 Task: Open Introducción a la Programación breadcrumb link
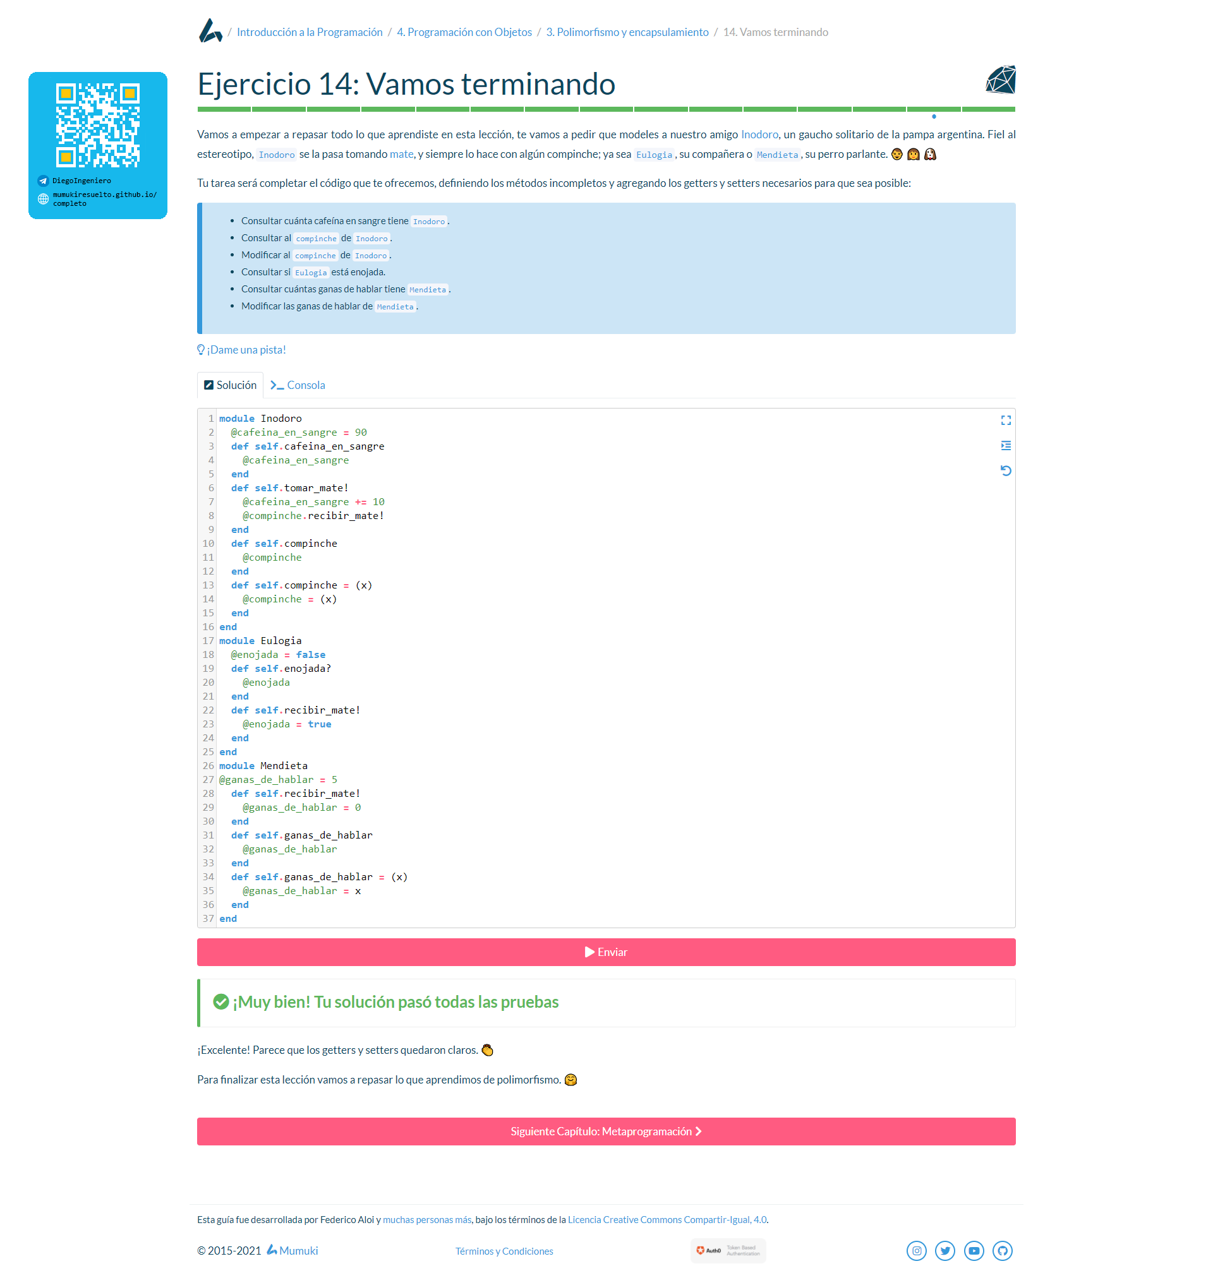coord(309,32)
